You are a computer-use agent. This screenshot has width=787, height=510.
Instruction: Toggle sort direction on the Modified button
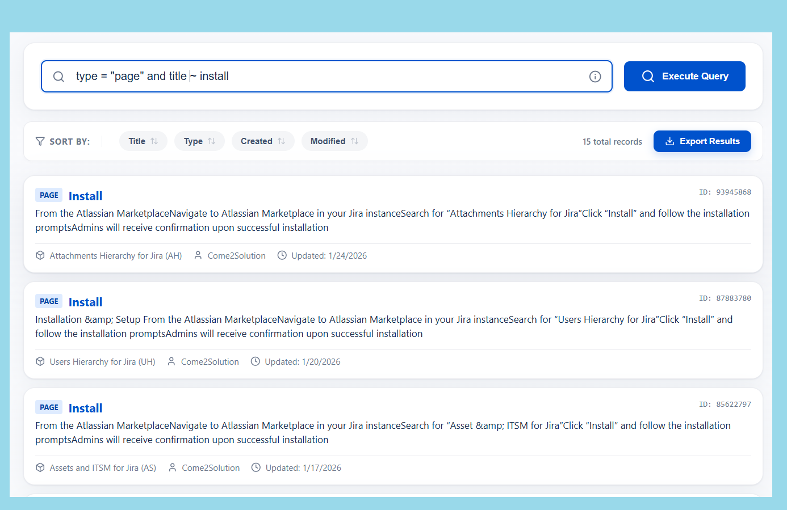click(334, 141)
